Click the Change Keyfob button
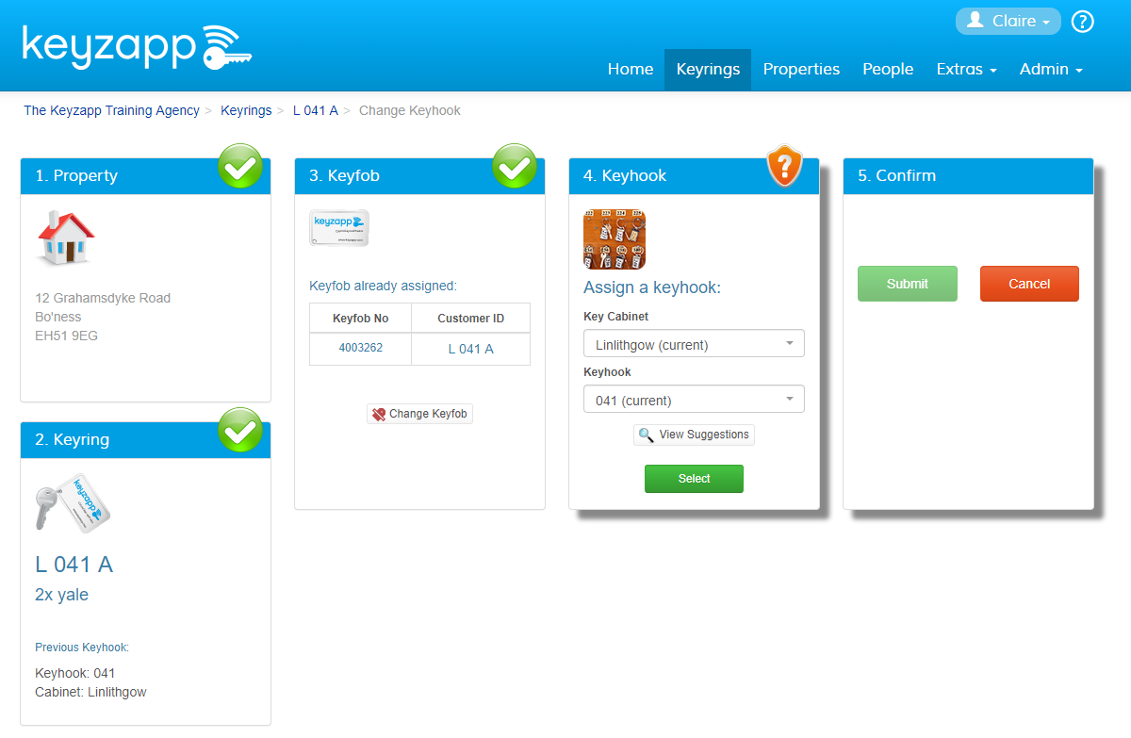The width and height of the screenshot is (1131, 738). [419, 414]
